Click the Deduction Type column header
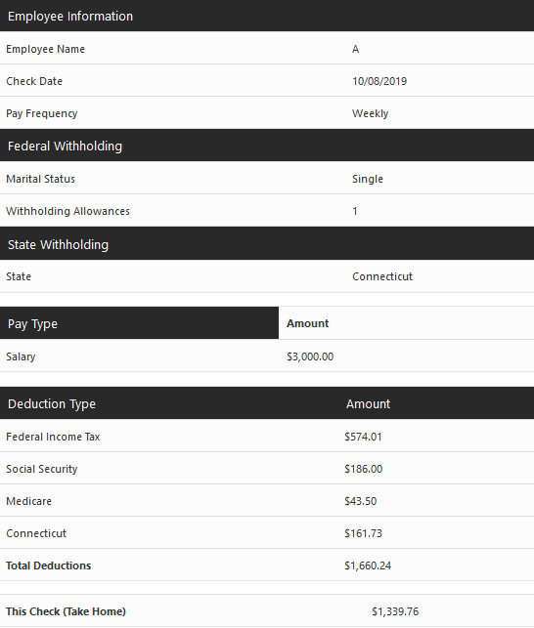This screenshot has width=534, height=628. [52, 403]
